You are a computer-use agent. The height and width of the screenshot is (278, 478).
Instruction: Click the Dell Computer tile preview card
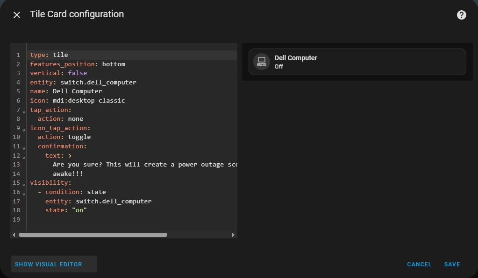(357, 62)
